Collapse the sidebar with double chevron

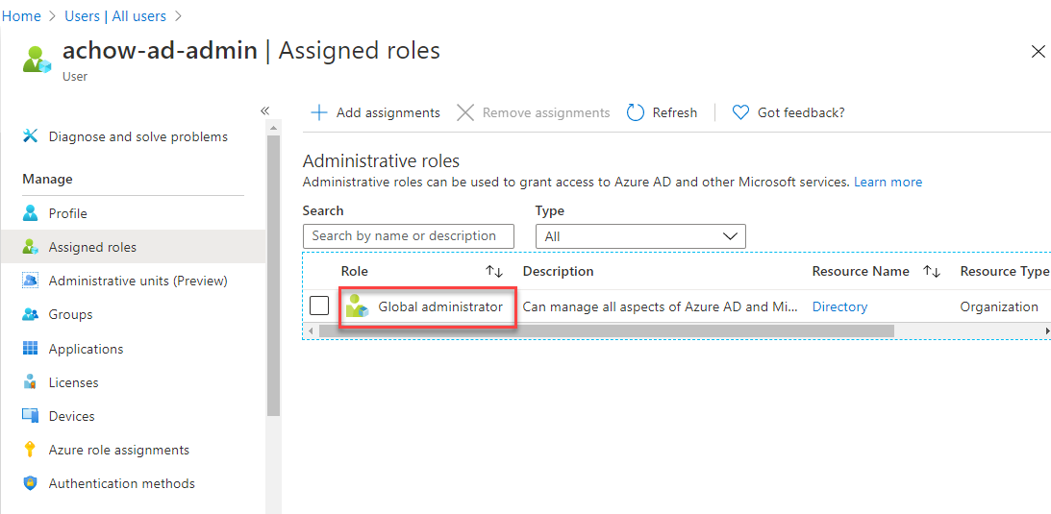coord(265,111)
